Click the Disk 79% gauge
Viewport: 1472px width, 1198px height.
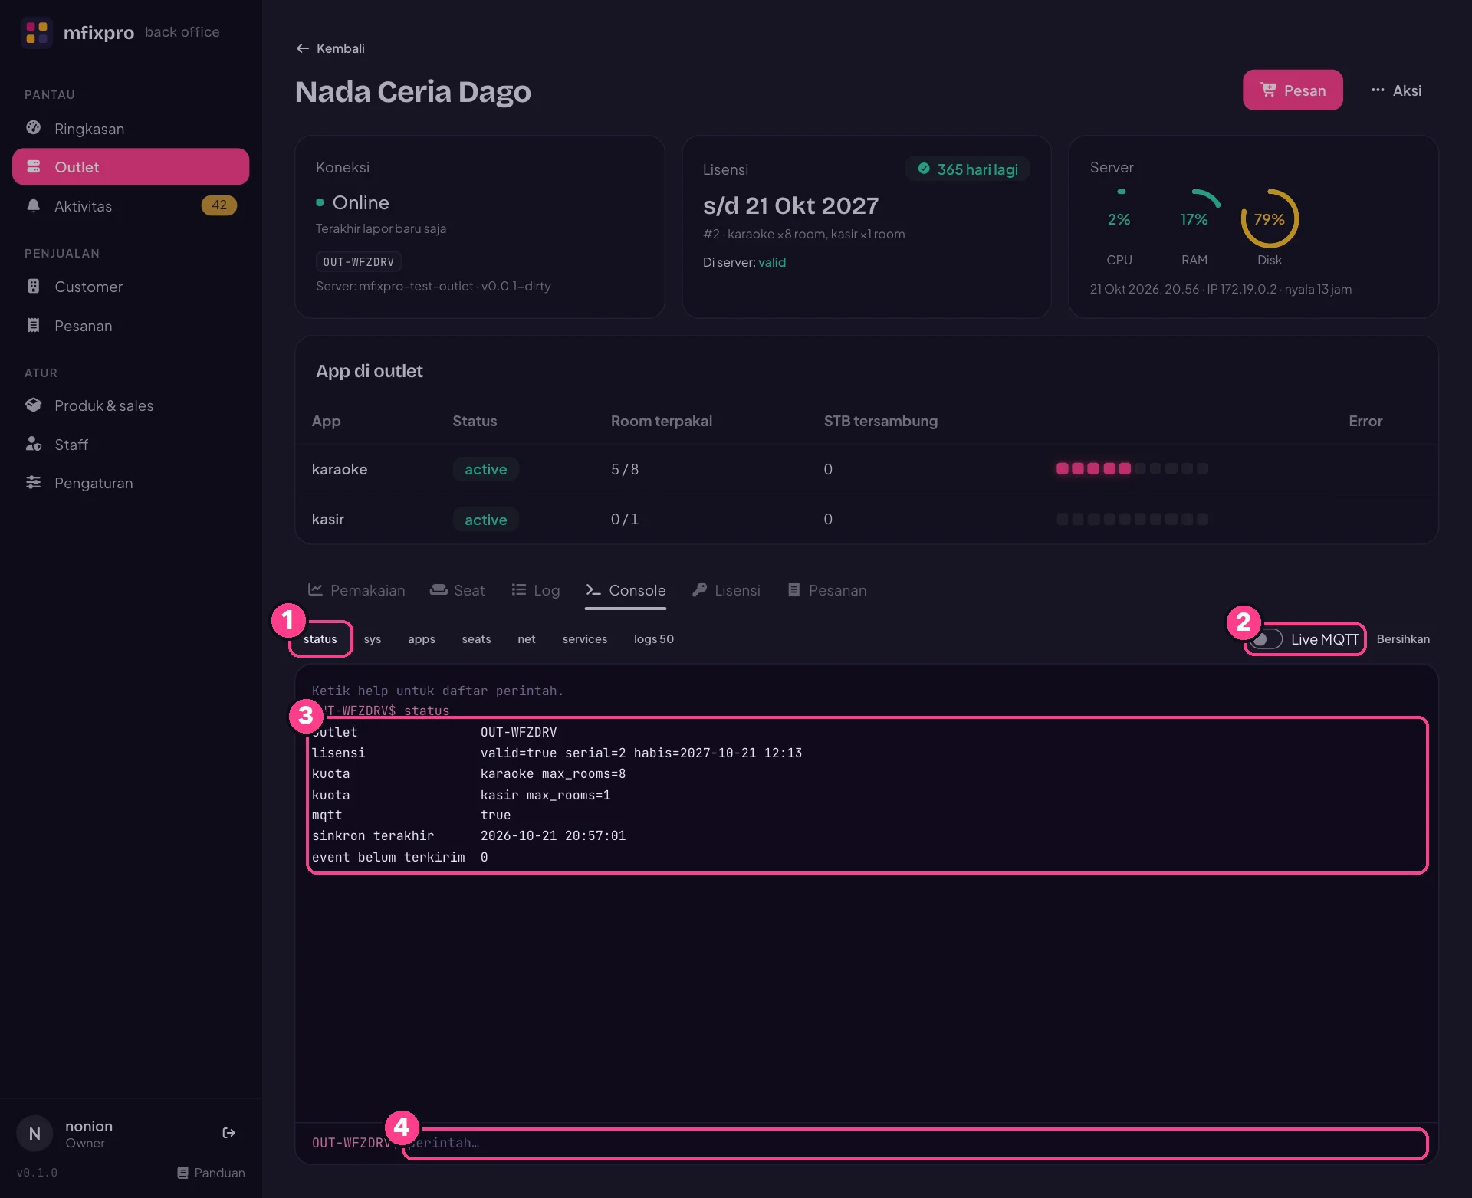point(1270,219)
